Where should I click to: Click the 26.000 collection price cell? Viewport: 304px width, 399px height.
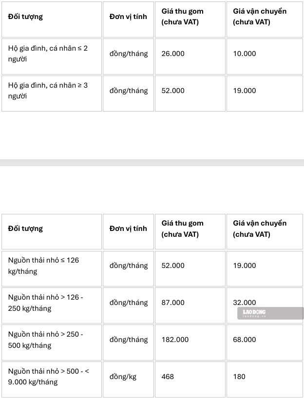coord(190,57)
